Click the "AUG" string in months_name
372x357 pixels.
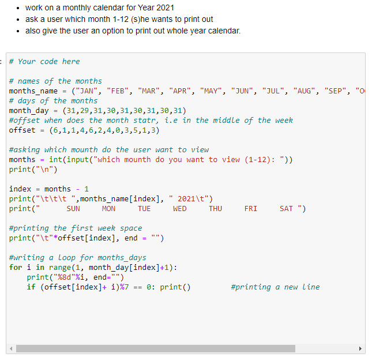coord(305,91)
